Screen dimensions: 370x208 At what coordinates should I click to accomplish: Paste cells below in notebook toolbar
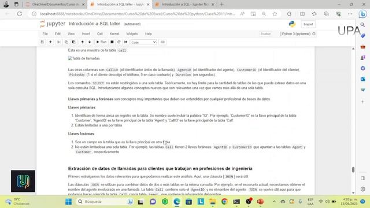pos(73,42)
